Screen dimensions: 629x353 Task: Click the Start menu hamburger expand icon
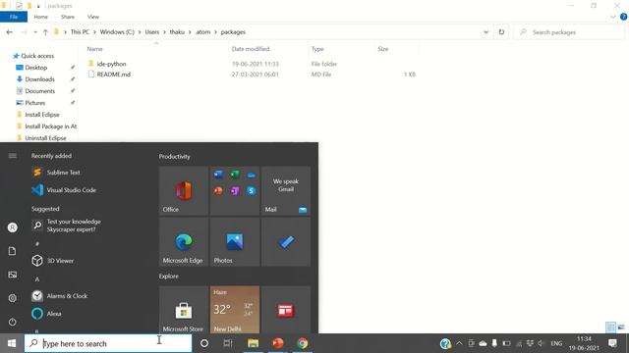click(13, 156)
